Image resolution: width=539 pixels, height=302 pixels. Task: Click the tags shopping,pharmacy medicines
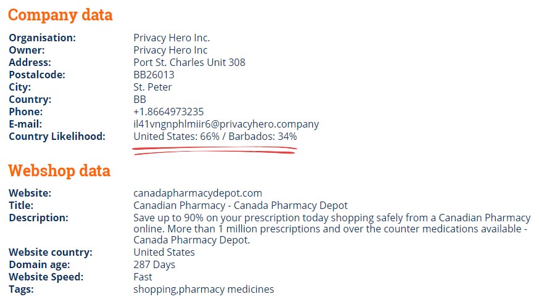[x=204, y=289]
